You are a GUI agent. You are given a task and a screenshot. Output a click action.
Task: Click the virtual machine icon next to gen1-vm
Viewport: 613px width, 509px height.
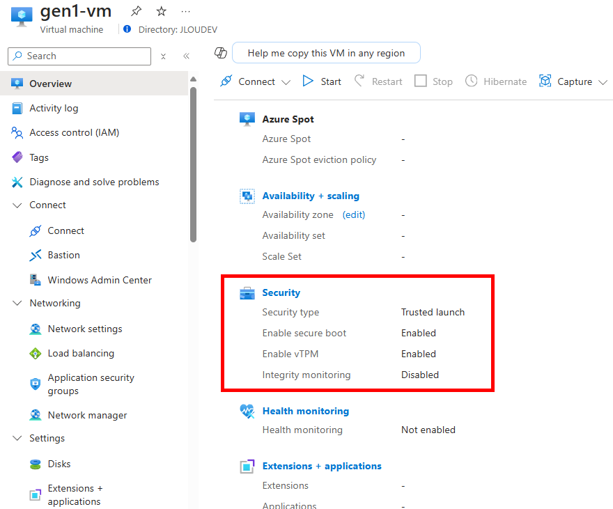(22, 17)
